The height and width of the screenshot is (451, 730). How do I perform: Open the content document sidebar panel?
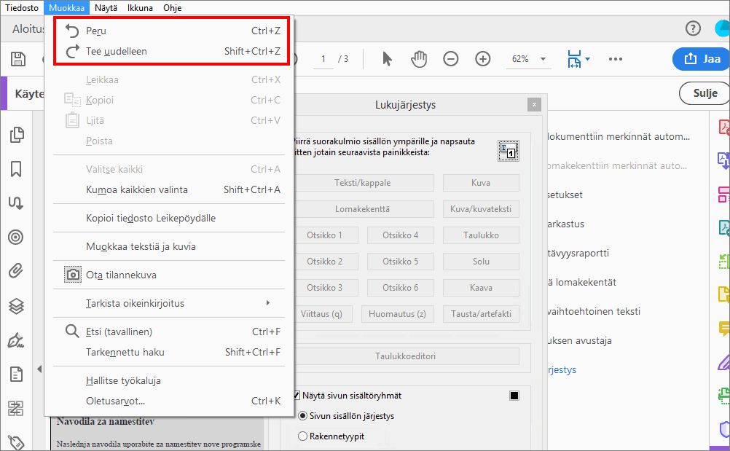coord(16,374)
